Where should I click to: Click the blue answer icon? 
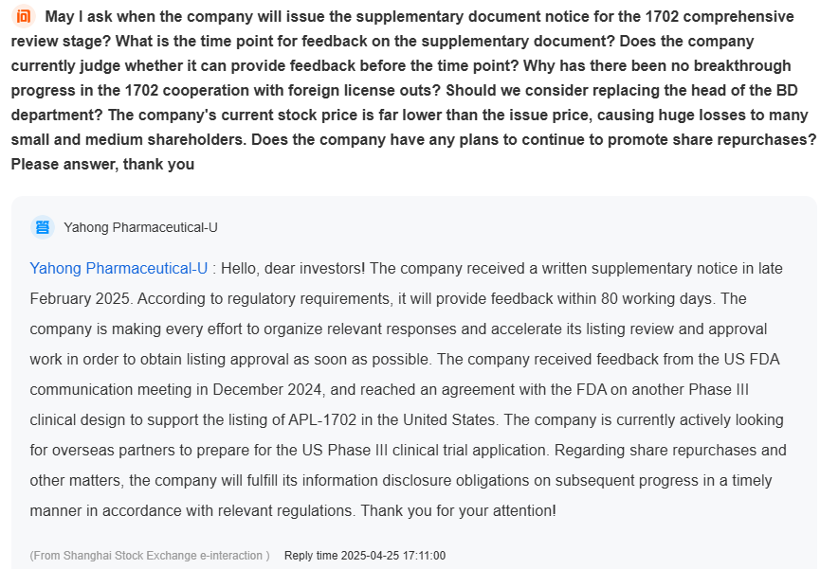(43, 227)
